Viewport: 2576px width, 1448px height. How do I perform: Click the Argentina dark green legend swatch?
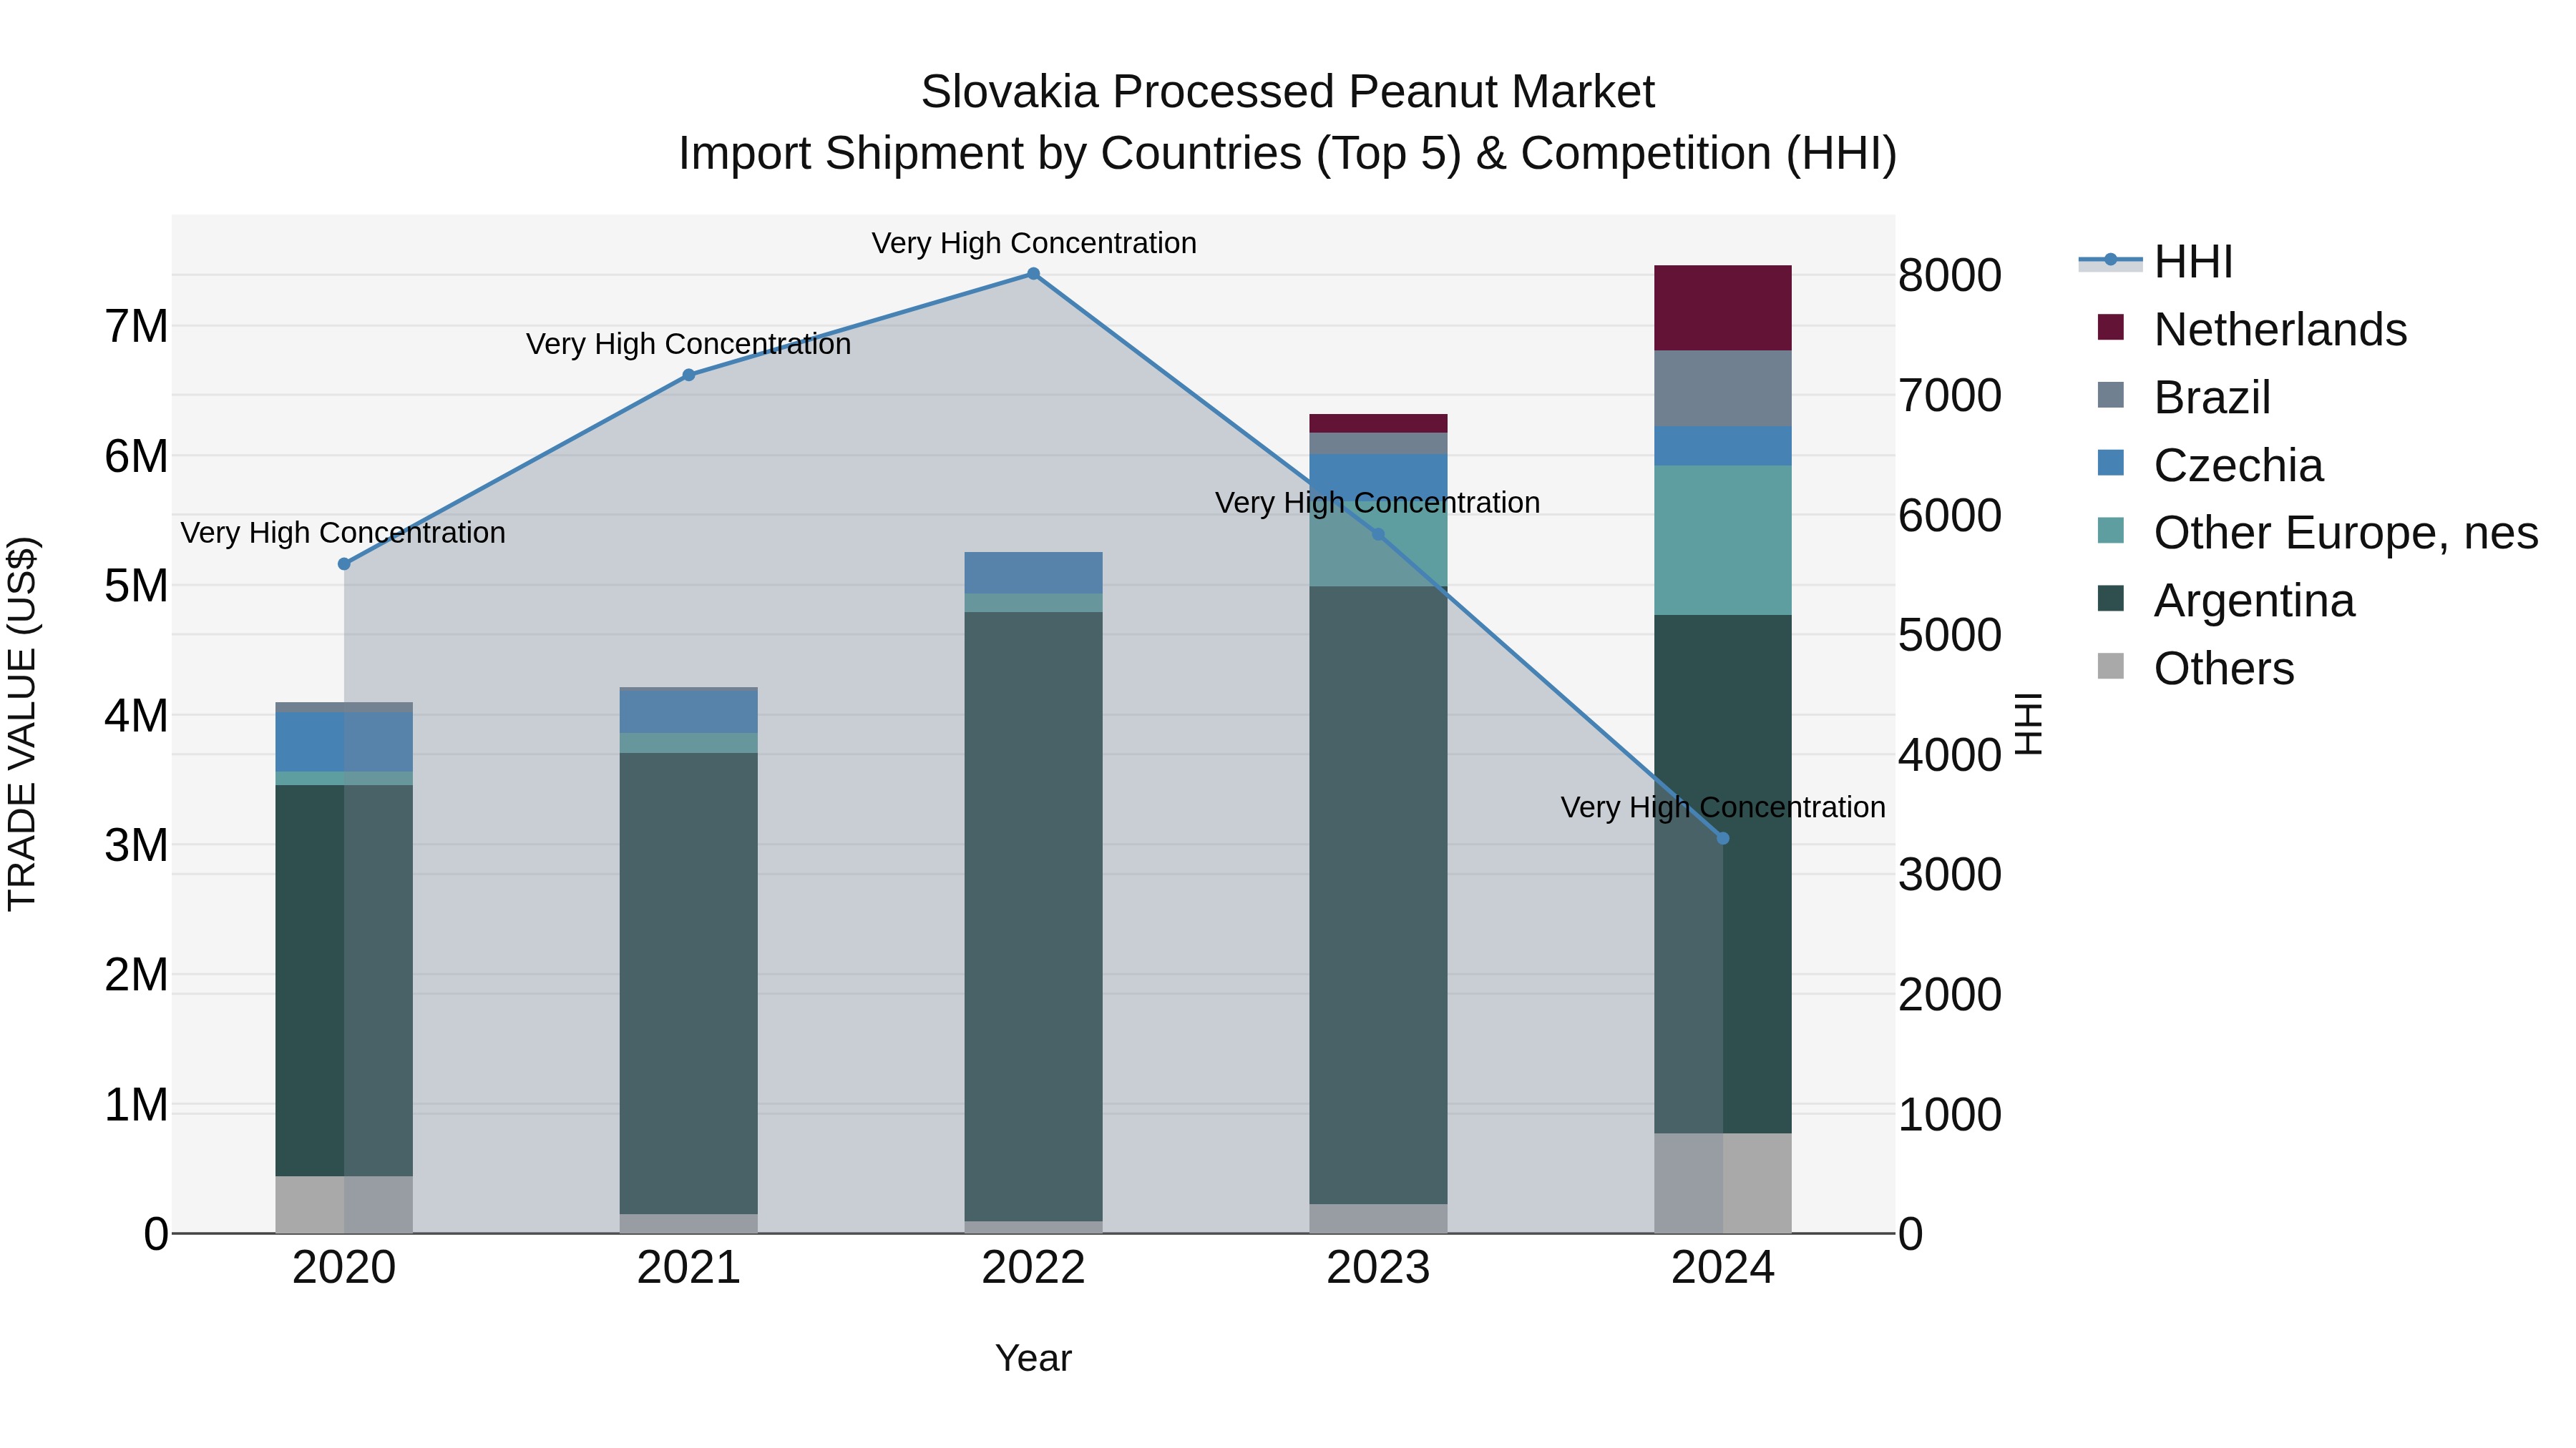pos(2111,599)
